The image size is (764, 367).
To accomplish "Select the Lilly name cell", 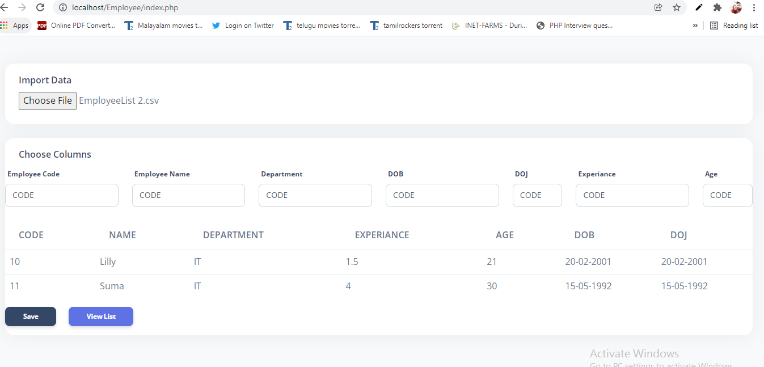I will tap(108, 261).
